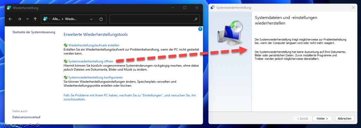Click the search magnifier icon
The image size is (361, 128).
click(196, 19)
